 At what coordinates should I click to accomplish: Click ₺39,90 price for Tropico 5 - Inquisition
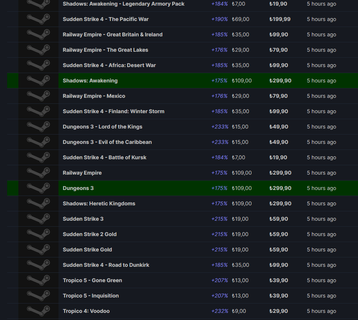click(x=279, y=296)
